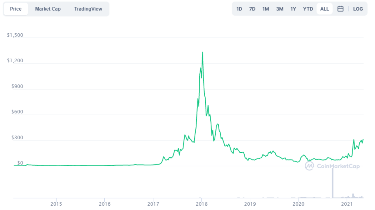Switch to 3M time range
The image size is (375, 210).
point(280,9)
